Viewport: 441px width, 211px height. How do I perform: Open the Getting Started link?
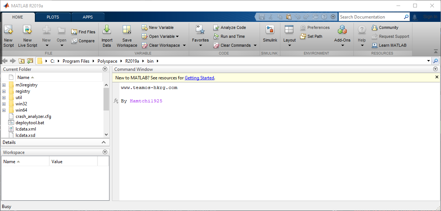[200, 78]
